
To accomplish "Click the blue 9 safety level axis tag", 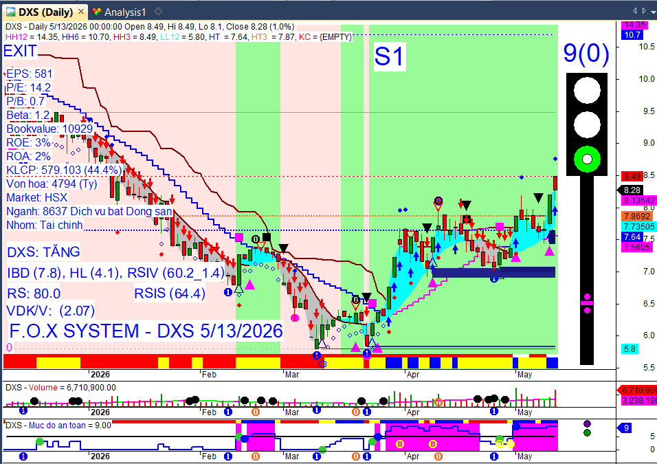I will pyautogui.click(x=625, y=428).
